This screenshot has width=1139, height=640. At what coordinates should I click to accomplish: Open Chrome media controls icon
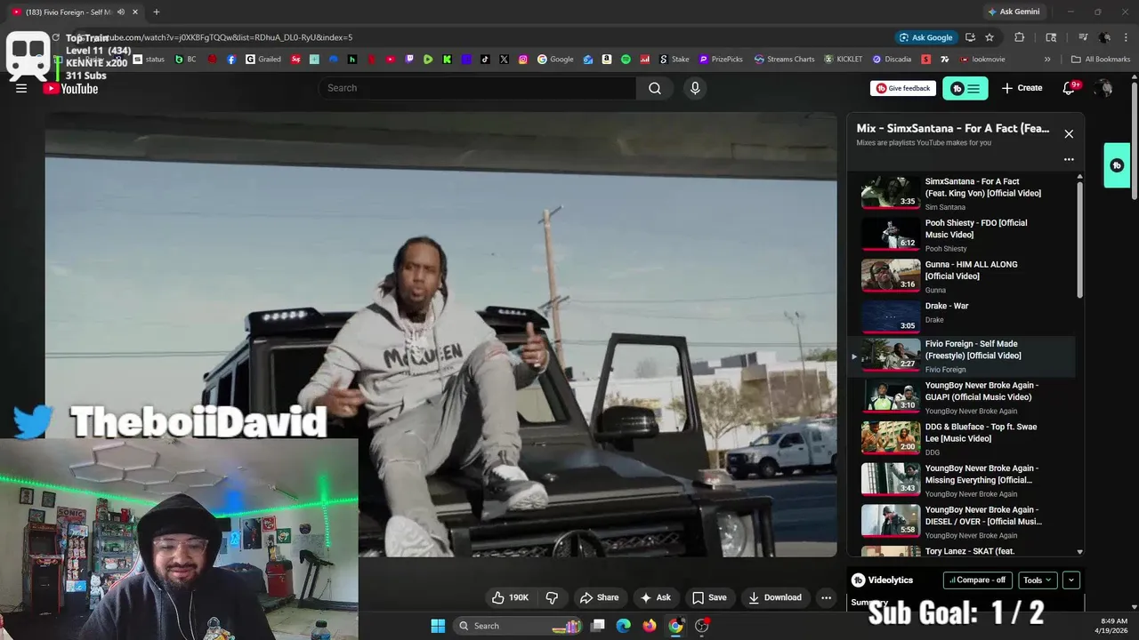coord(1083,37)
